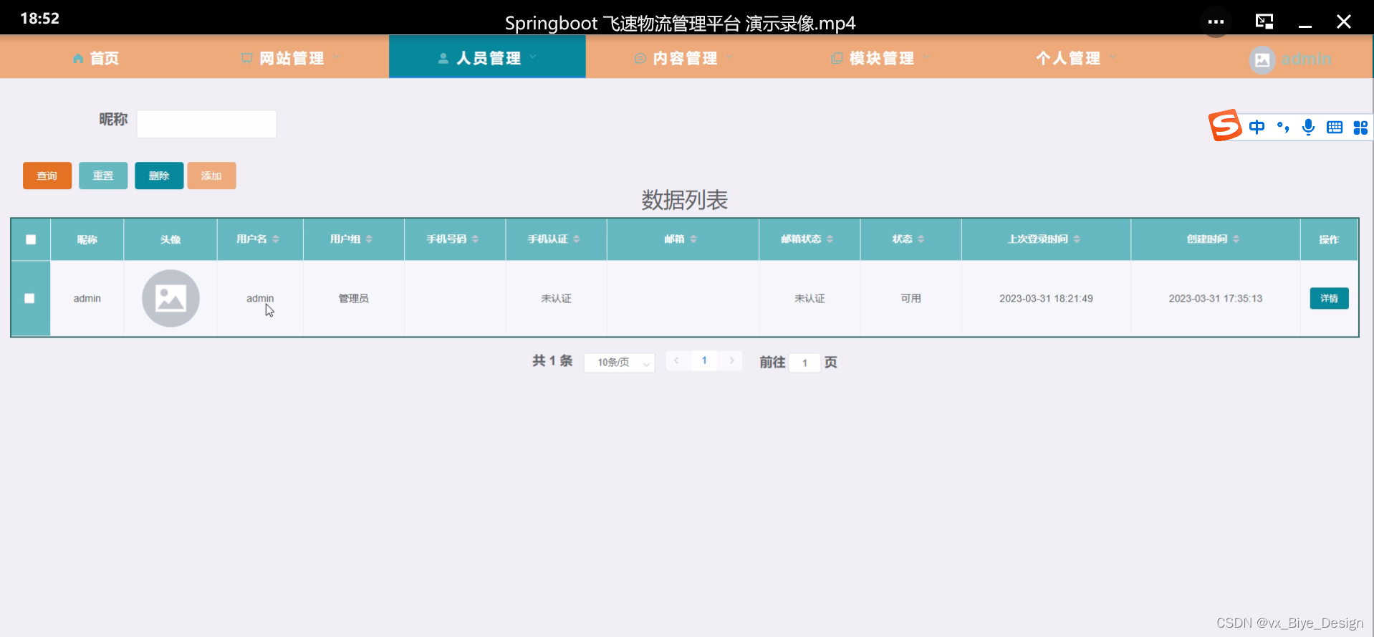
Task: Click the 管理员 user group cell
Action: pyautogui.click(x=354, y=298)
